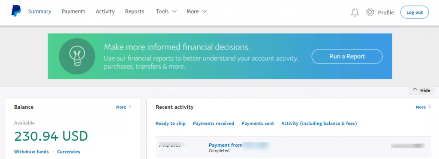This screenshot has height=159, width=439.
Task: Open the Currencies link
Action: tap(69, 152)
